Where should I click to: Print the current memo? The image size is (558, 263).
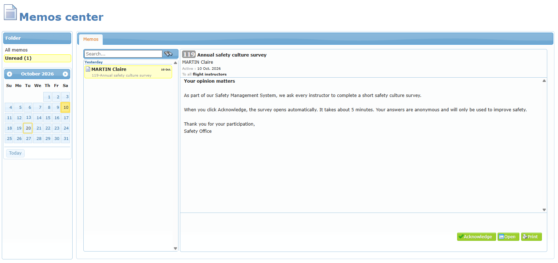pos(532,237)
